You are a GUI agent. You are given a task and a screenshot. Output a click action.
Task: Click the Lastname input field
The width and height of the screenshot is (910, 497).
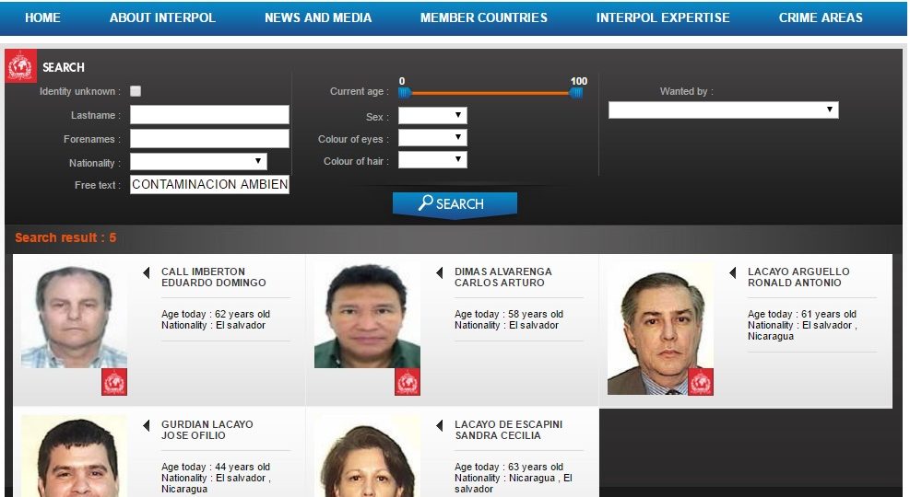pos(209,115)
